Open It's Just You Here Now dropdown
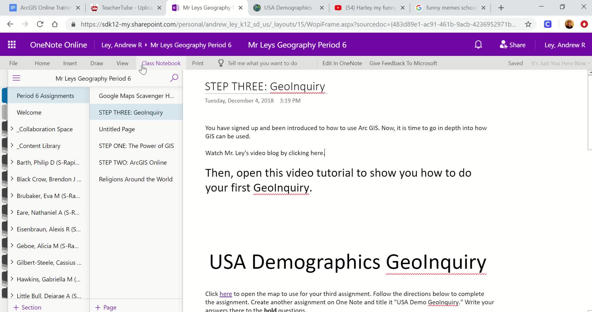592x312 pixels. (560, 63)
